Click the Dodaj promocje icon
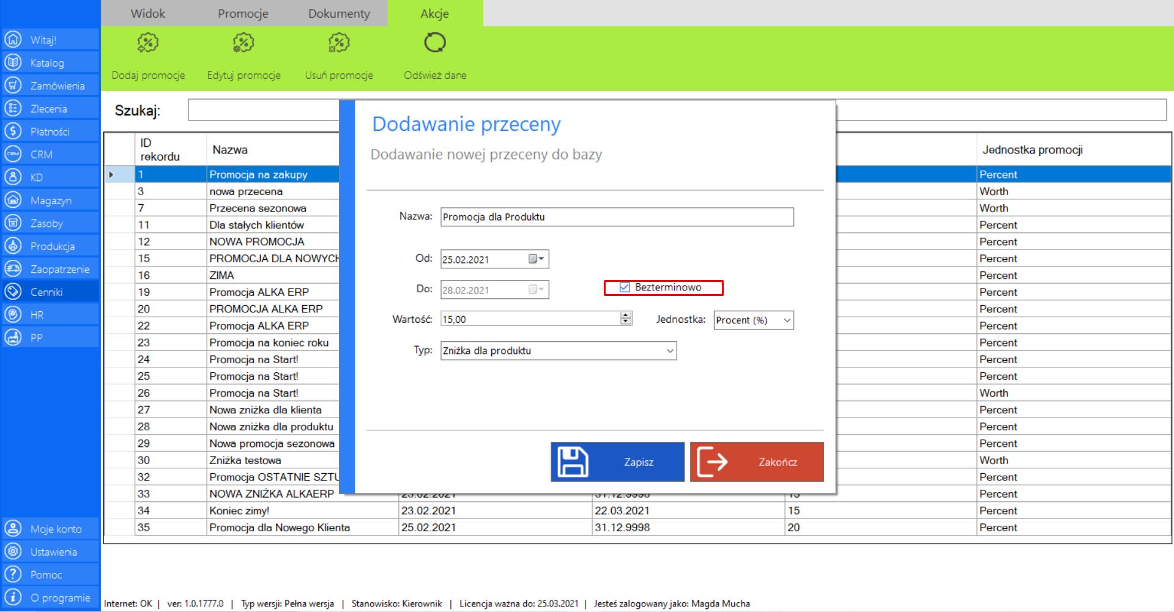This screenshot has height=612, width=1174. click(x=147, y=43)
